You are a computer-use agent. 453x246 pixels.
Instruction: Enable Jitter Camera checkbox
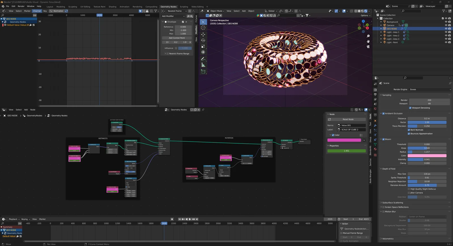pyautogui.click(x=409, y=193)
